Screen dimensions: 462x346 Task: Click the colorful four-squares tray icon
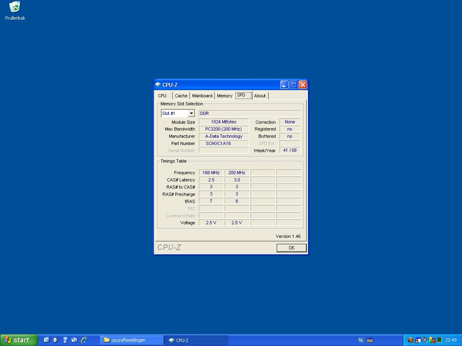coord(432,340)
